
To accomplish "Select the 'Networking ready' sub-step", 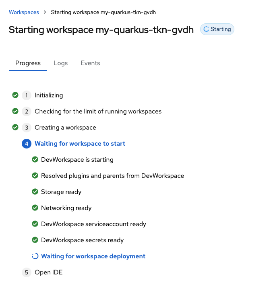I will pyautogui.click(x=66, y=208).
